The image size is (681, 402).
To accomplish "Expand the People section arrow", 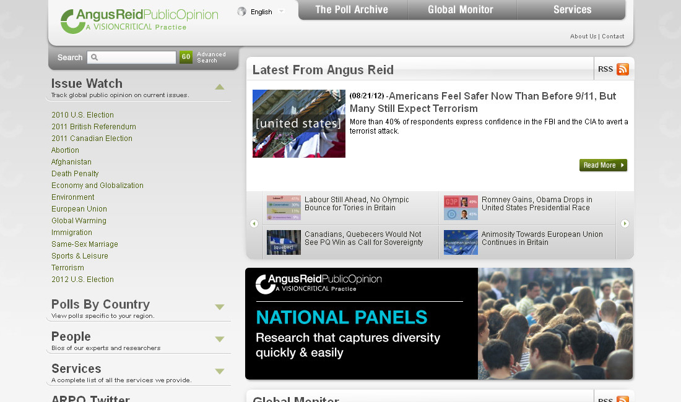I will 220,339.
